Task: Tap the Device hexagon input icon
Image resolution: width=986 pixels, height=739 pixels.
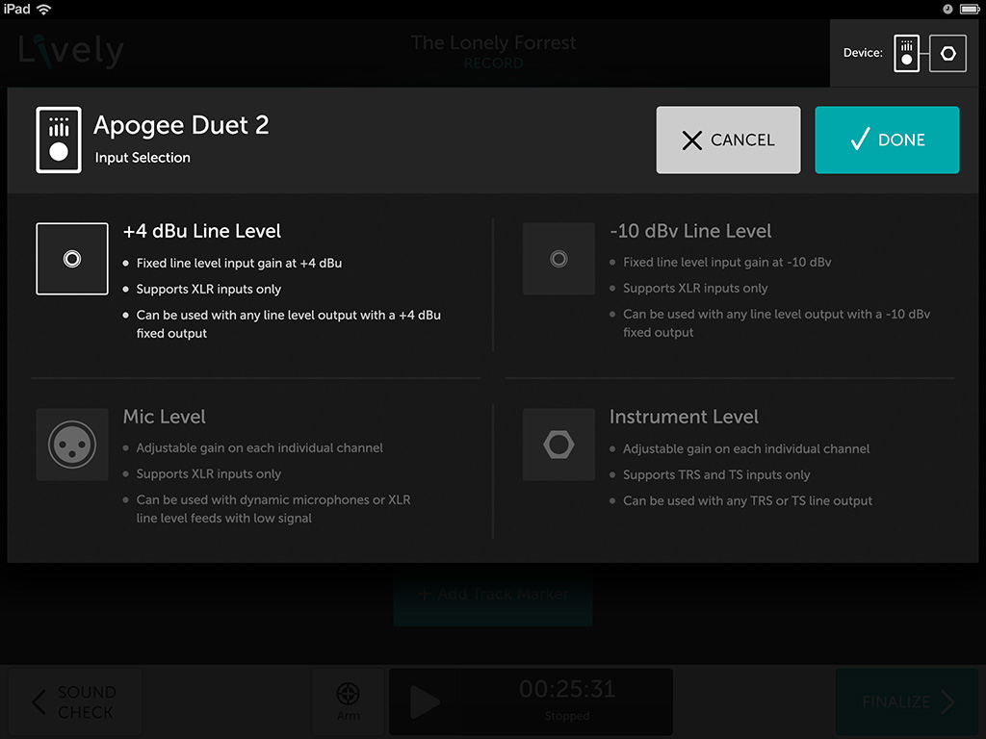Action: [948, 53]
